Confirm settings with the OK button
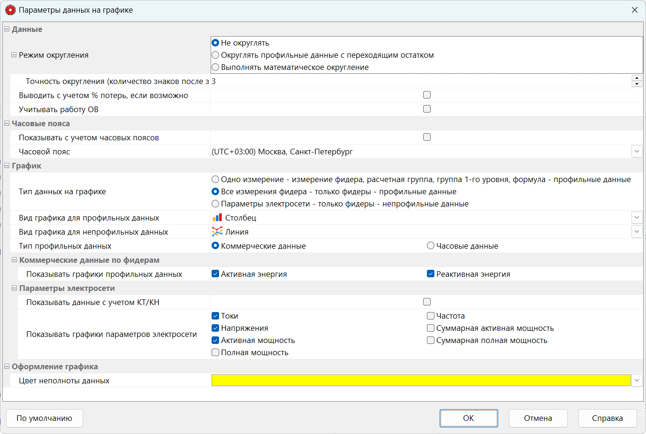Image resolution: width=646 pixels, height=434 pixels. (x=468, y=418)
